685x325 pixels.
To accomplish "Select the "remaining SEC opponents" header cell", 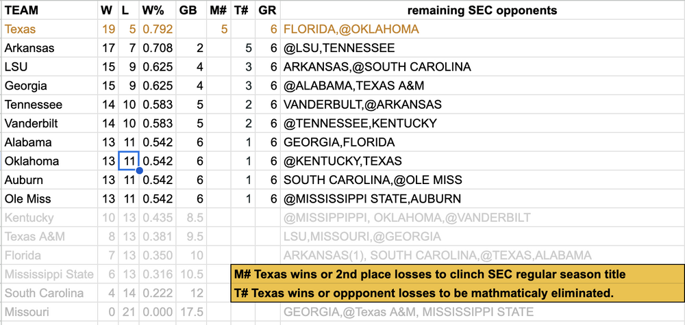I will pos(482,10).
